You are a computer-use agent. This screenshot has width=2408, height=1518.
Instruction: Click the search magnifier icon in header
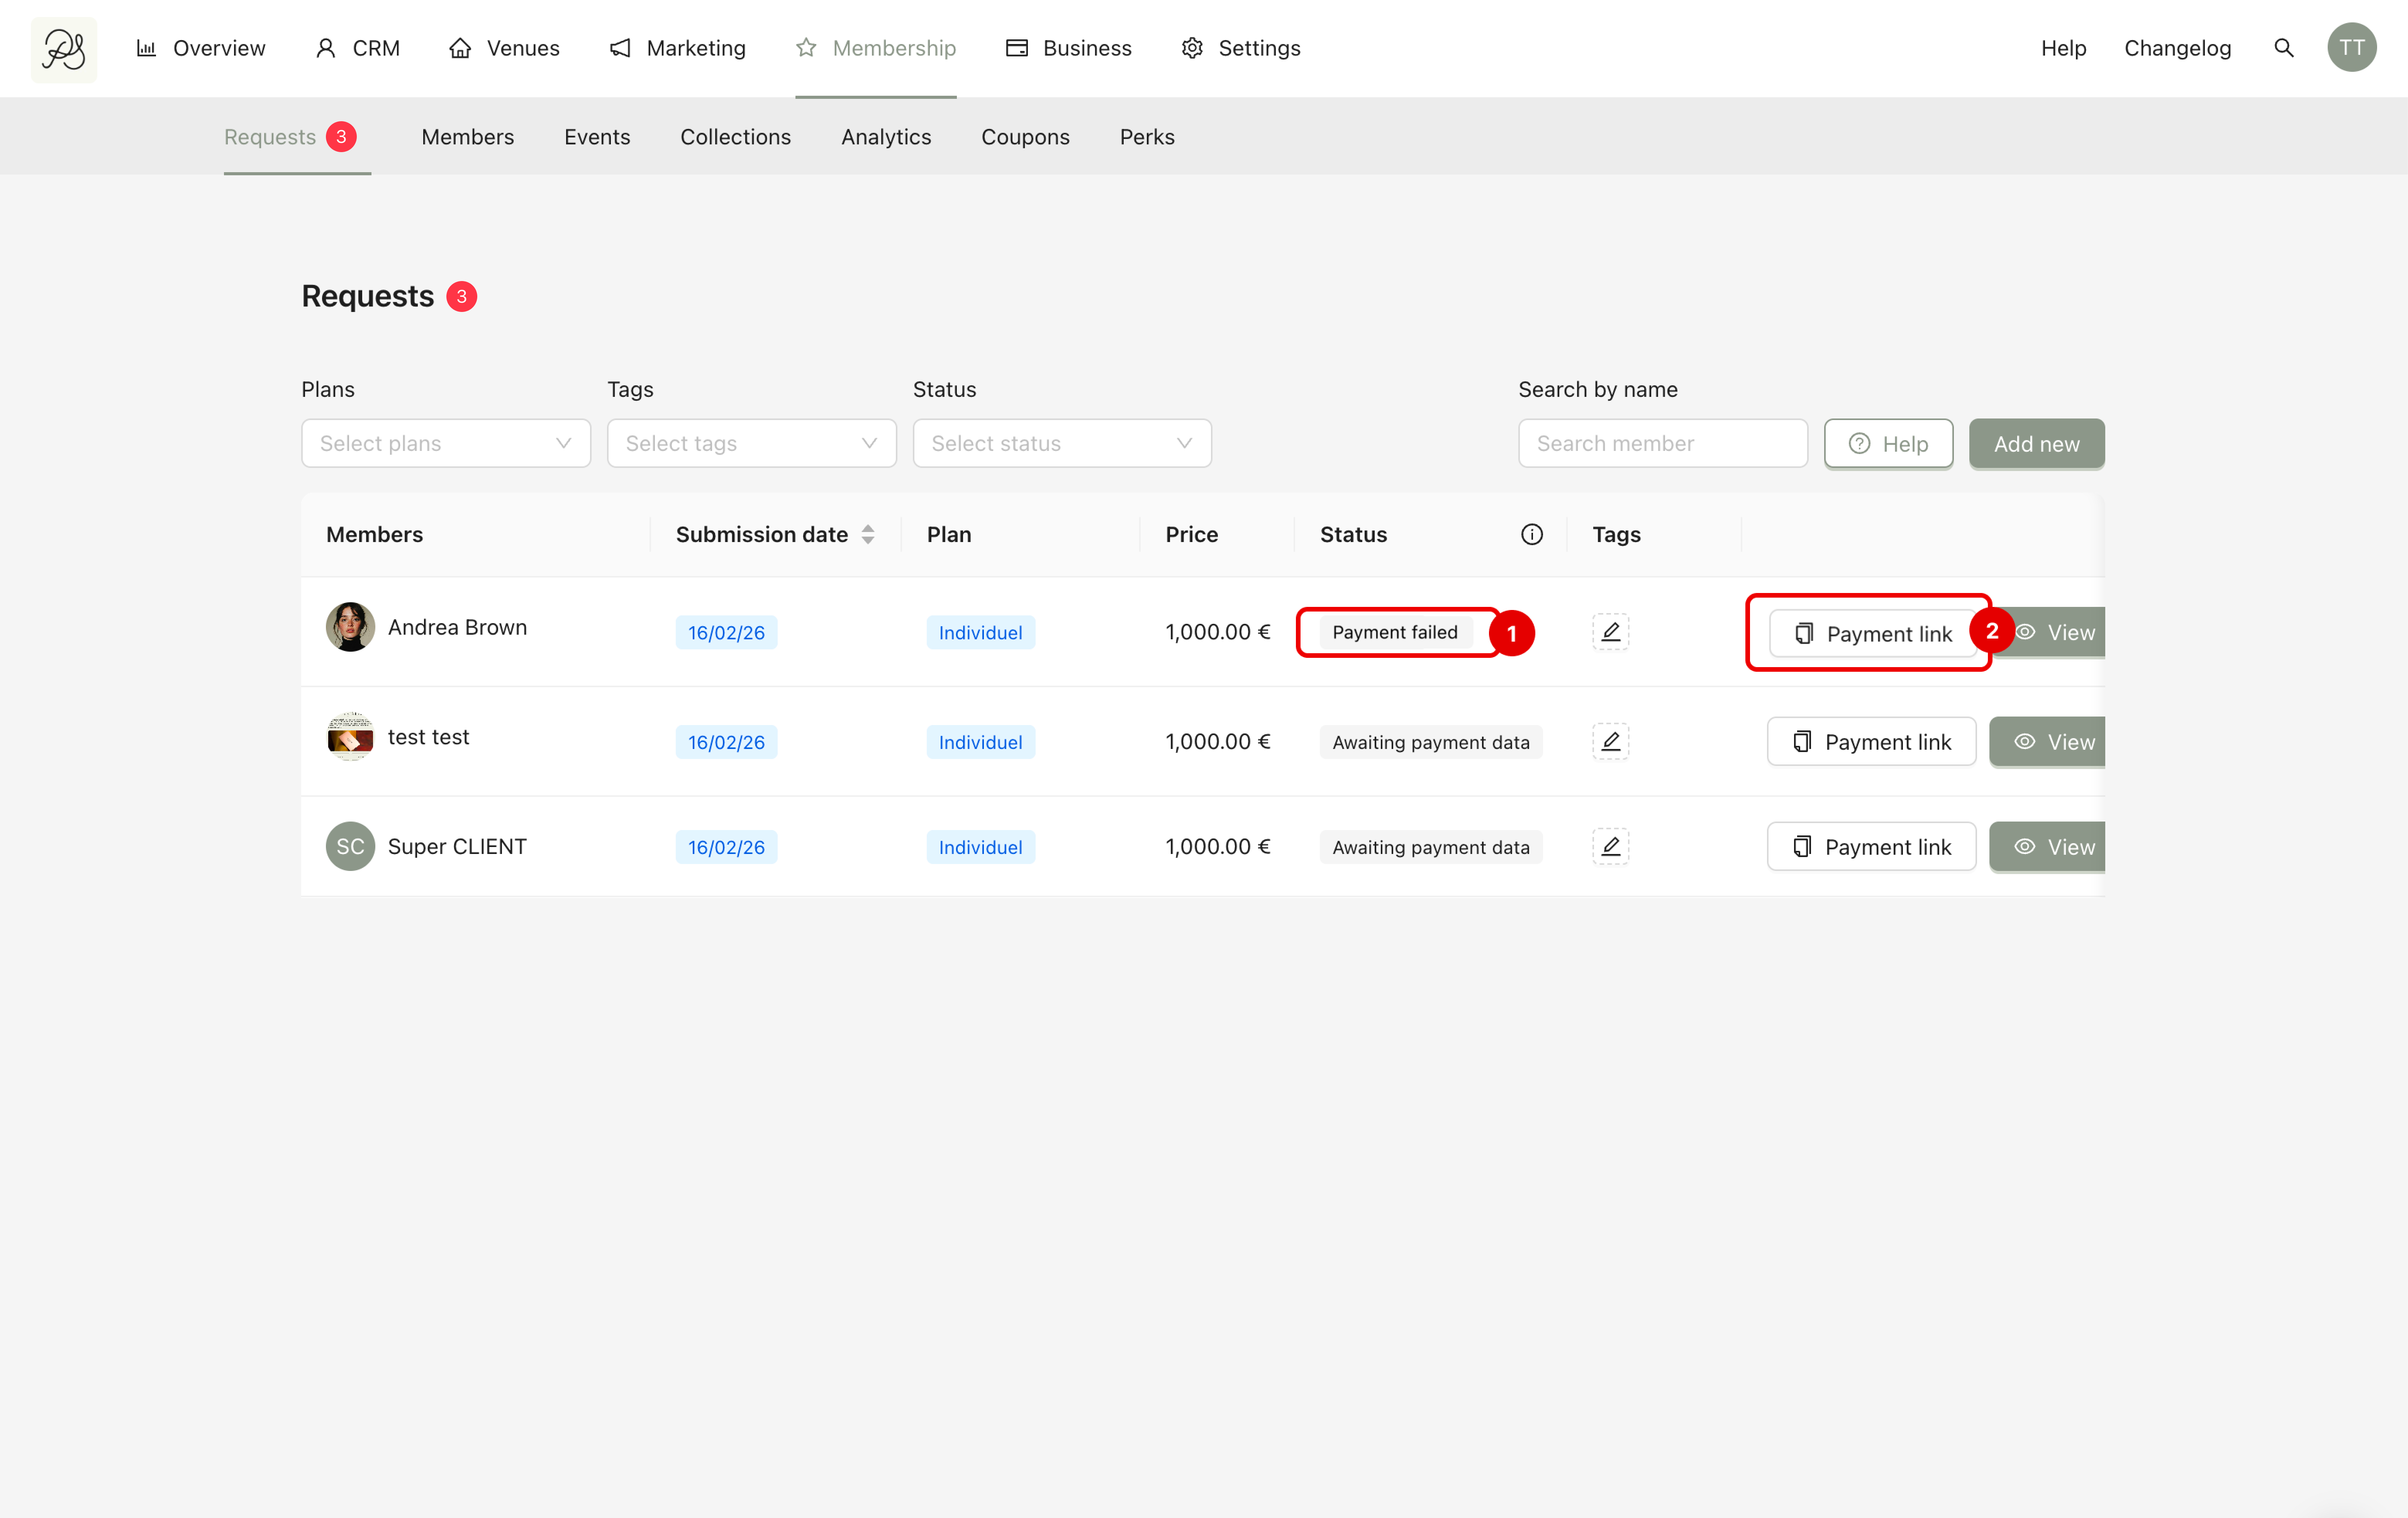point(2283,48)
